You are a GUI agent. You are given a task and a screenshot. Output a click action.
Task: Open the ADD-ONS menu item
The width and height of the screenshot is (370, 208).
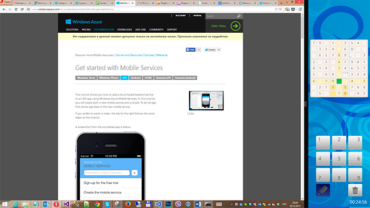141,30
